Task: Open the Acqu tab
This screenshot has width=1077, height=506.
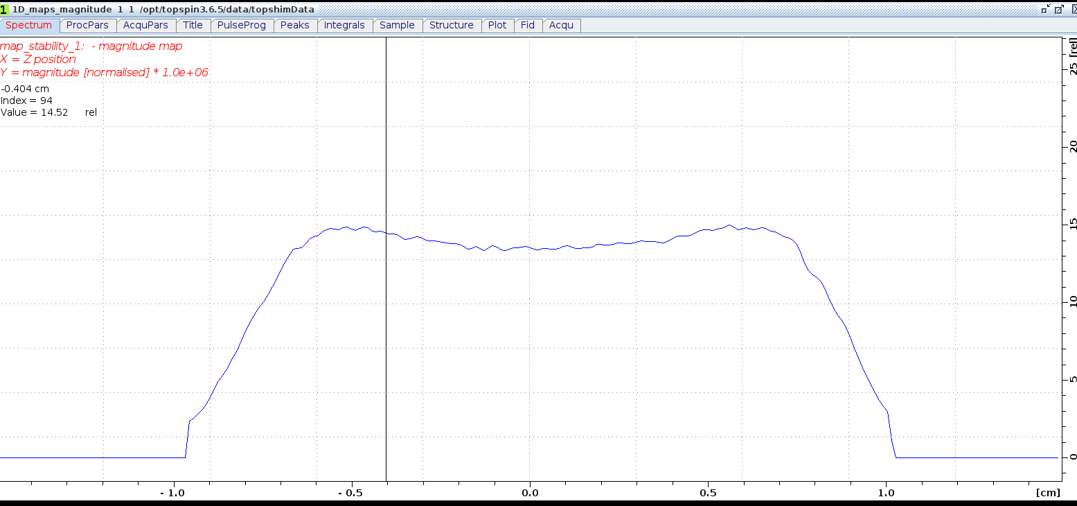Action: pyautogui.click(x=561, y=25)
